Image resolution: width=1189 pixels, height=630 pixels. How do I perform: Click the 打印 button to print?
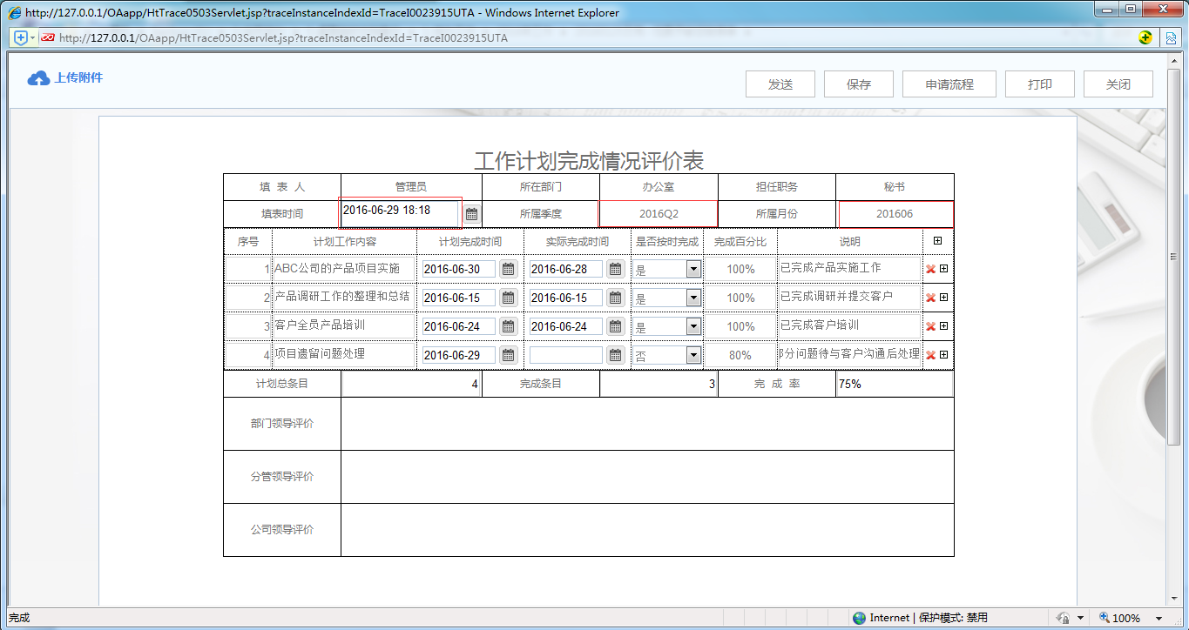tap(1039, 84)
